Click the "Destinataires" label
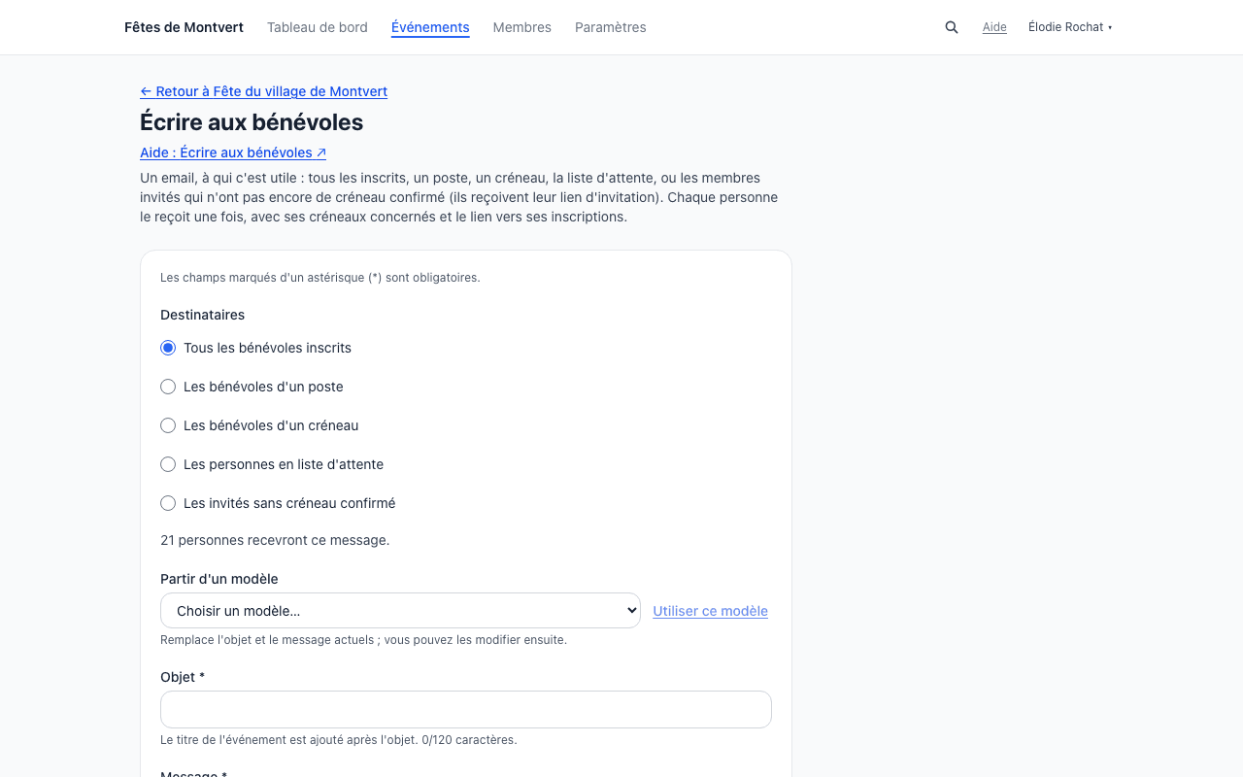Image resolution: width=1243 pixels, height=777 pixels. (x=203, y=315)
